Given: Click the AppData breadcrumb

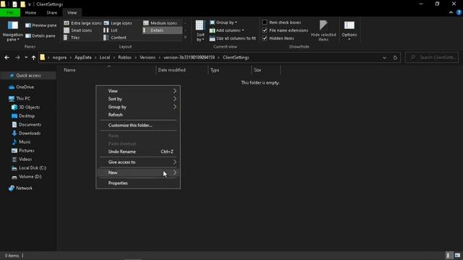Looking at the screenshot, I should [x=83, y=58].
